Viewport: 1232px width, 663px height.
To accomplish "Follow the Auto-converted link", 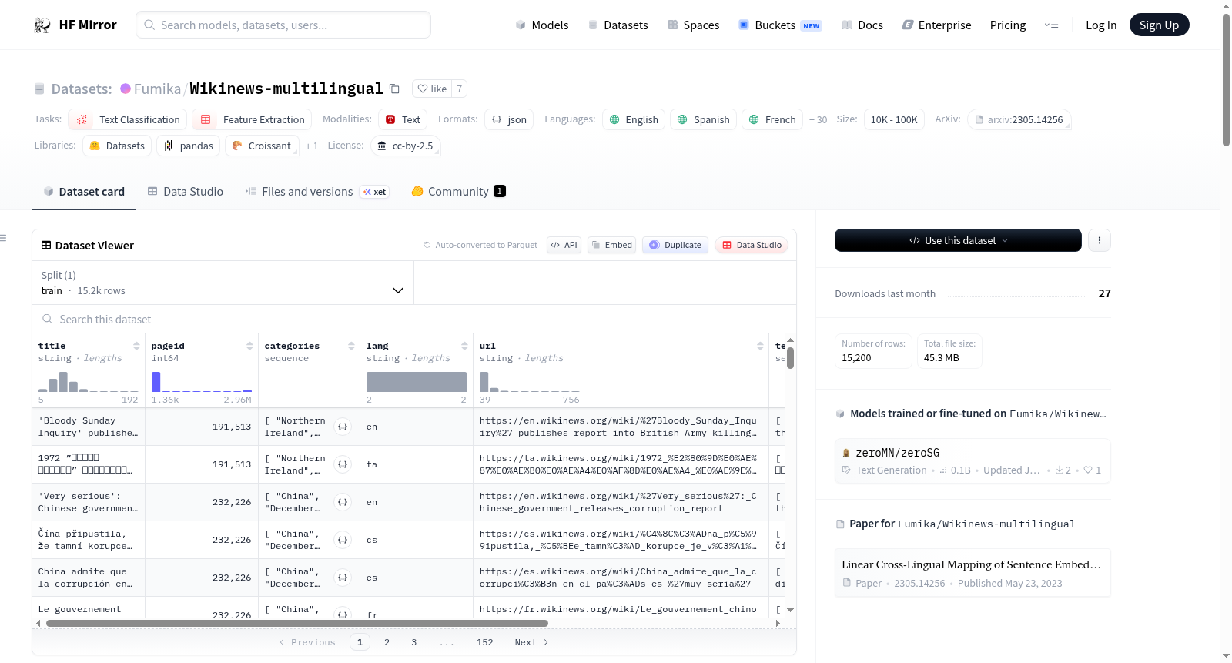I will (465, 245).
